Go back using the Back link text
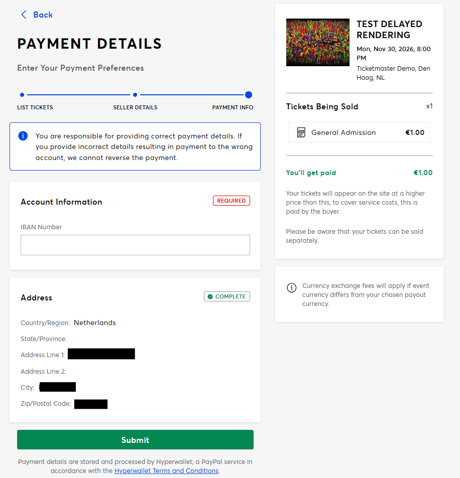The height and width of the screenshot is (478, 460). [x=43, y=15]
